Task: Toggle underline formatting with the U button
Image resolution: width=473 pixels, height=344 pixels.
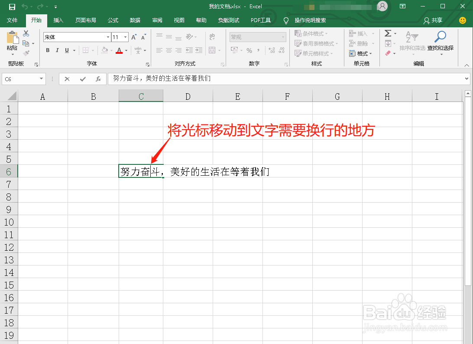Action: coord(67,50)
